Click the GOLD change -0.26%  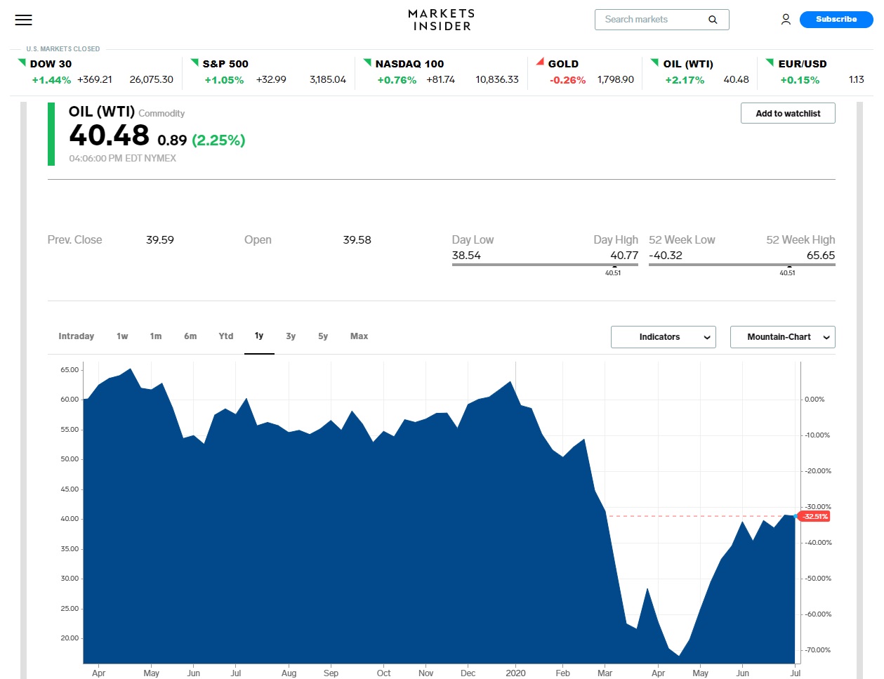(568, 80)
